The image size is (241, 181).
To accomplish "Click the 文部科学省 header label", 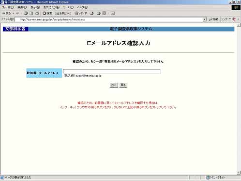I will click(15, 29).
